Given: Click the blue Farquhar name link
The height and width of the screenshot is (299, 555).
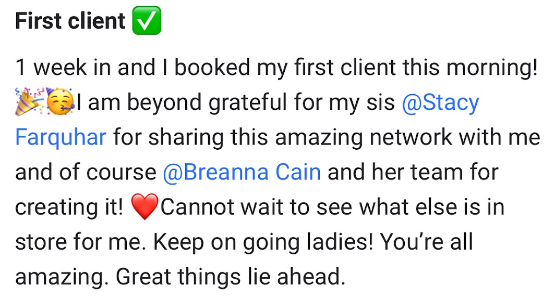Looking at the screenshot, I should point(61,137).
